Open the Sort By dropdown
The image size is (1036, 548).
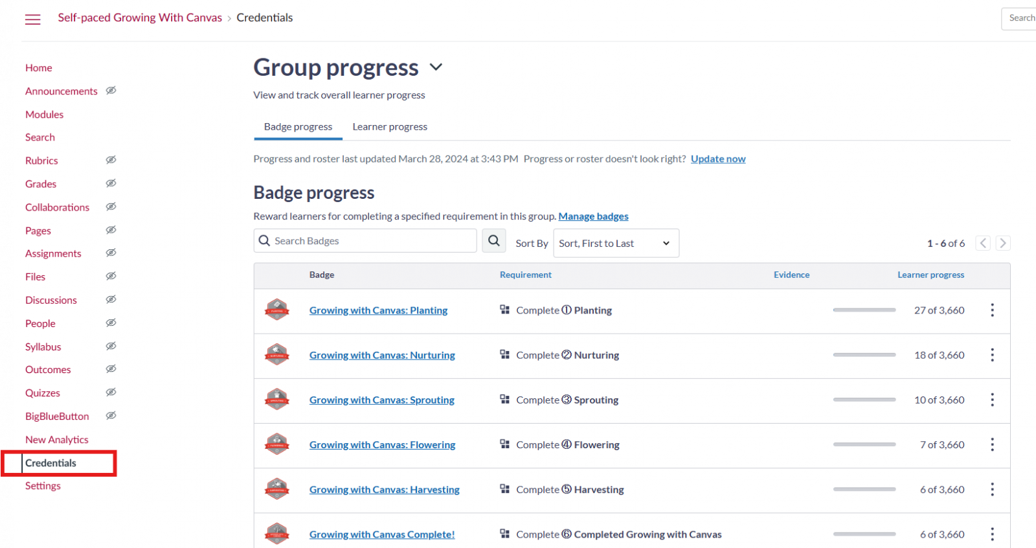[615, 244]
